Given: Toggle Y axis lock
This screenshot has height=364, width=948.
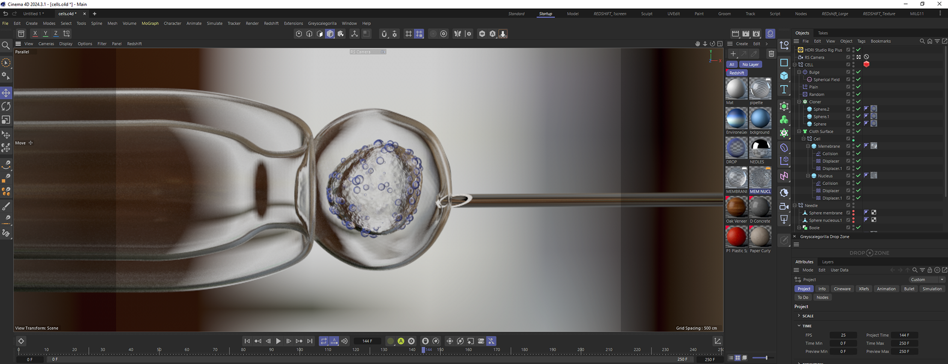Looking at the screenshot, I should [x=45, y=34].
